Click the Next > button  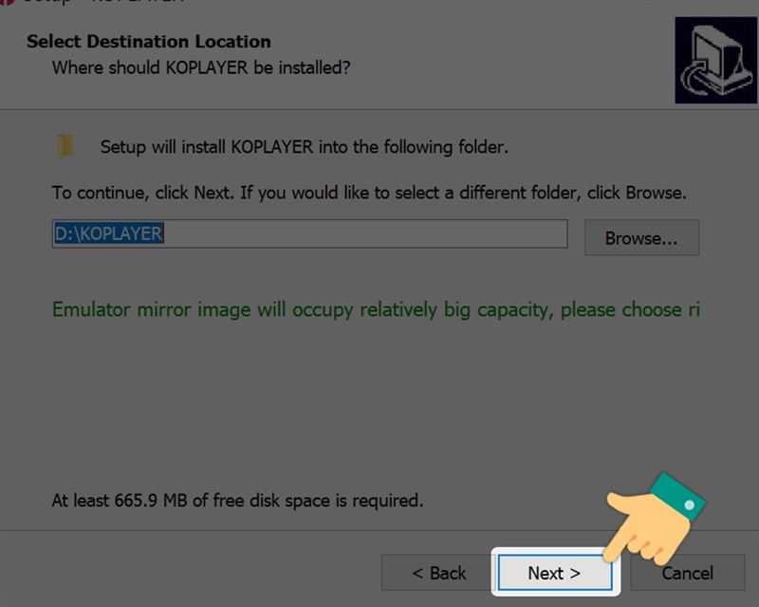tap(554, 573)
